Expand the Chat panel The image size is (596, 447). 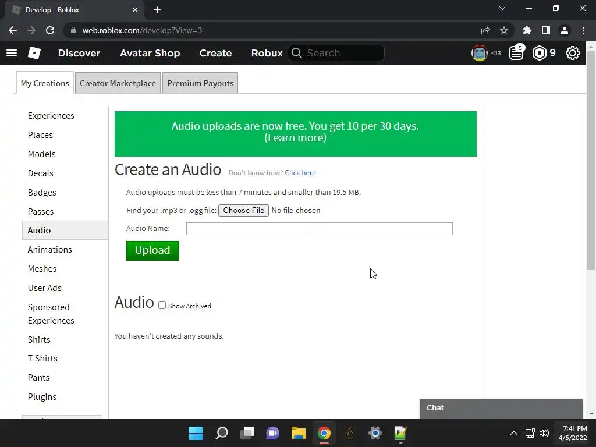(x=501, y=409)
